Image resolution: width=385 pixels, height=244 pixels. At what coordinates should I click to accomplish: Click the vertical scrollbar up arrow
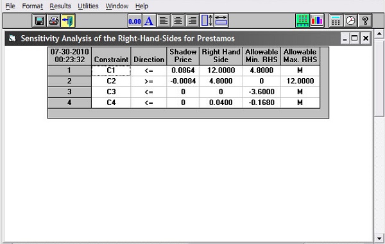click(379, 34)
